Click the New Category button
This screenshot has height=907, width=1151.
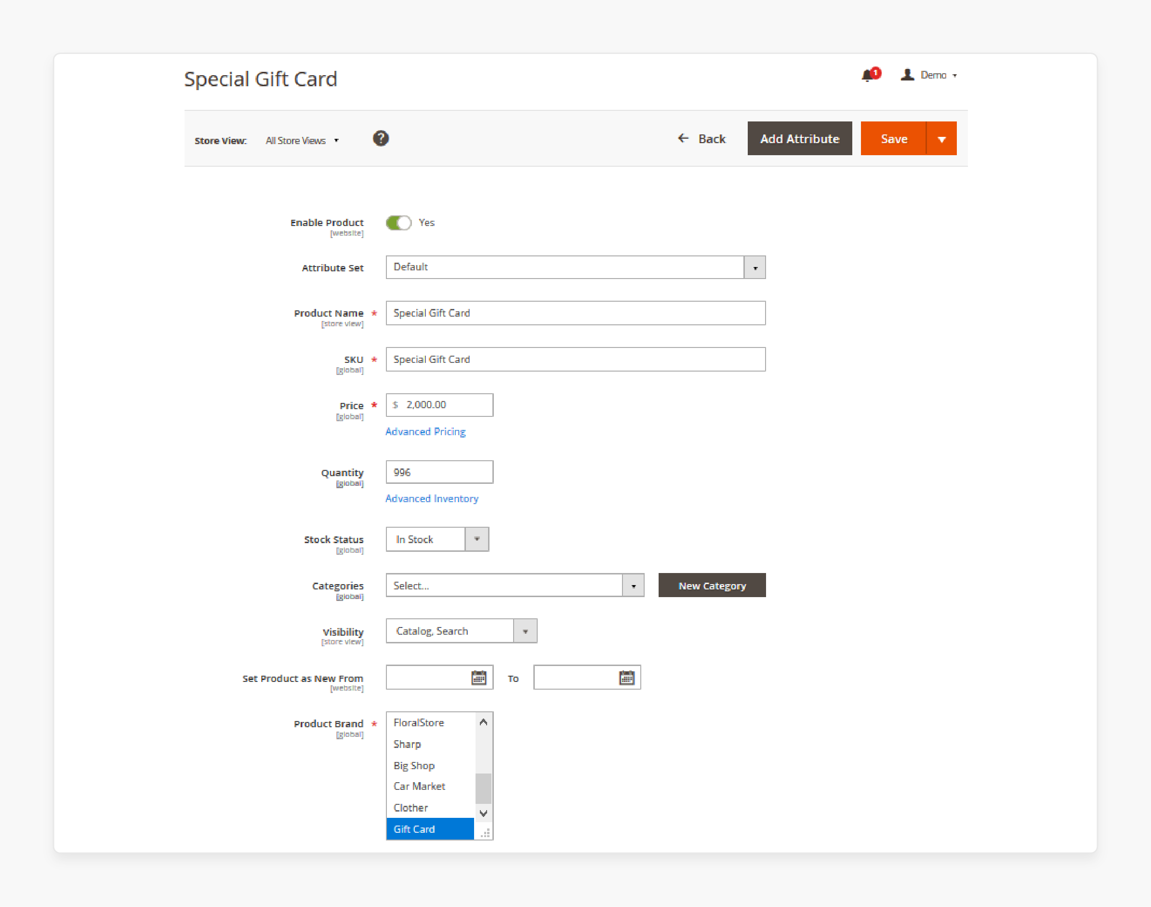pyautogui.click(x=712, y=585)
